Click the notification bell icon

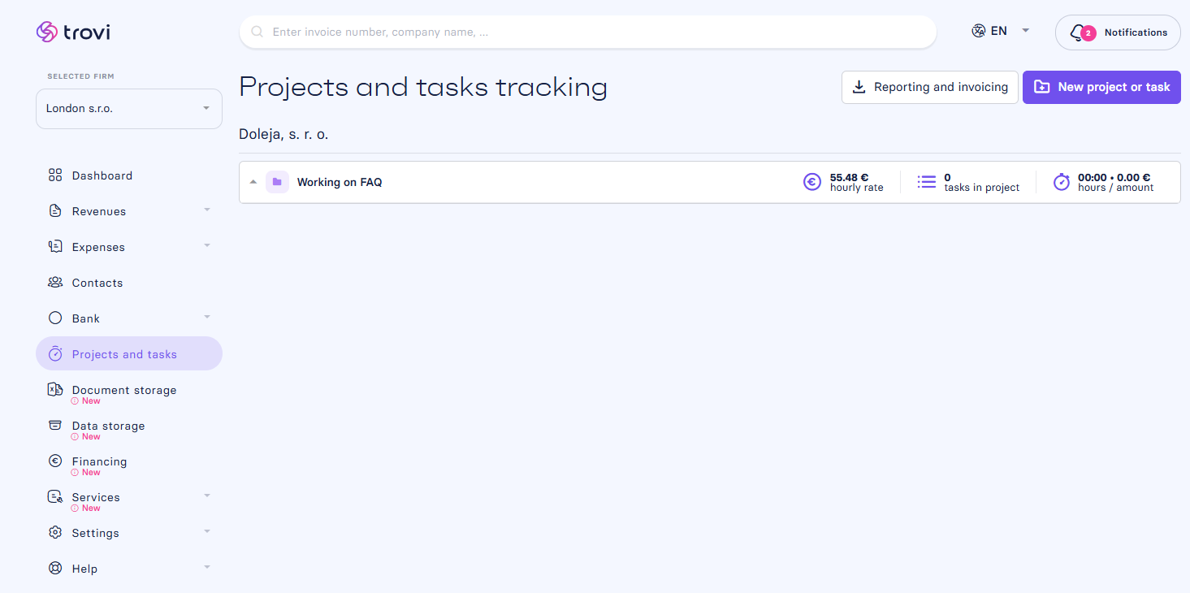pyautogui.click(x=1077, y=32)
